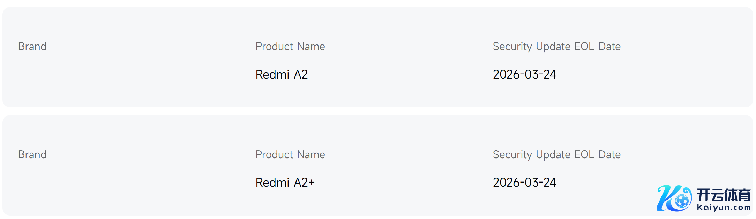Click the plus sign in Redmi A2+
Image resolution: width=756 pixels, height=219 pixels.
(311, 182)
